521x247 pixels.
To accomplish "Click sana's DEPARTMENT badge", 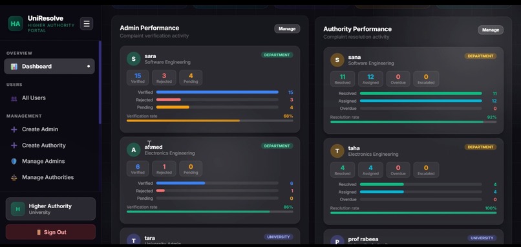I will point(480,56).
